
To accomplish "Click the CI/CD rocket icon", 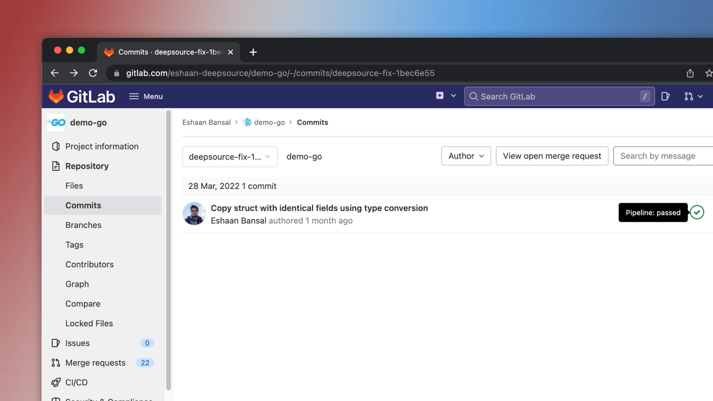I will click(x=56, y=382).
